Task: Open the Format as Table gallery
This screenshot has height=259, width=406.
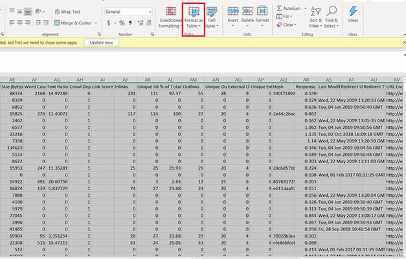Action: pos(194,17)
